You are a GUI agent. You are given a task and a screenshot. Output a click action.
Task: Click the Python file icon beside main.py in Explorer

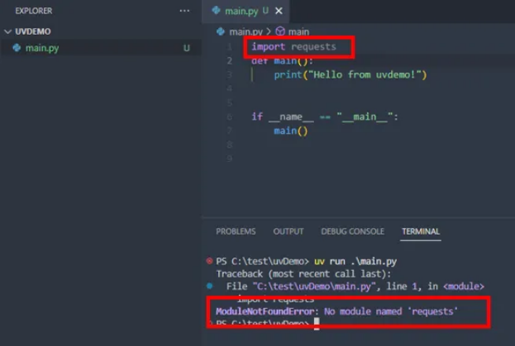coord(17,48)
